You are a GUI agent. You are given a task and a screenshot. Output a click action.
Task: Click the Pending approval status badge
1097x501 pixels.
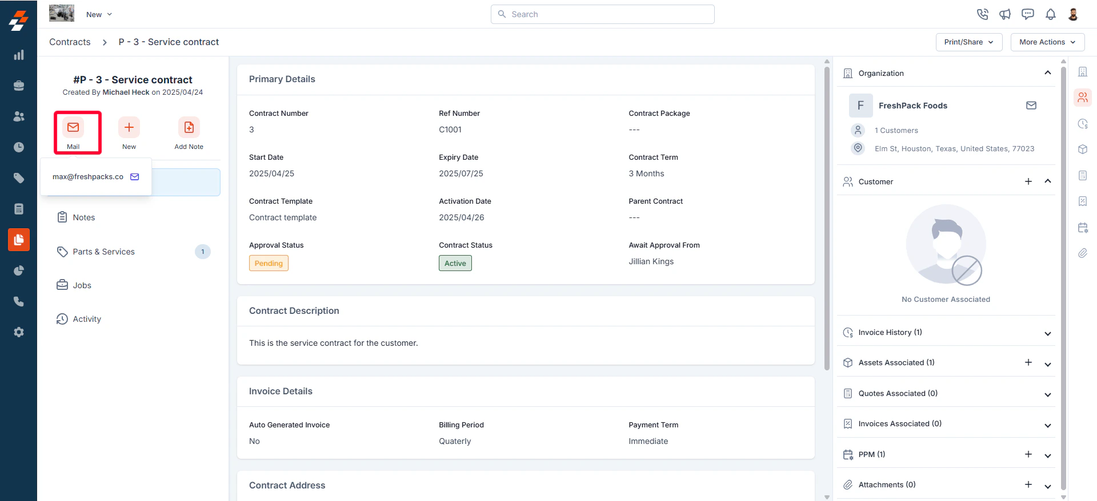(269, 263)
